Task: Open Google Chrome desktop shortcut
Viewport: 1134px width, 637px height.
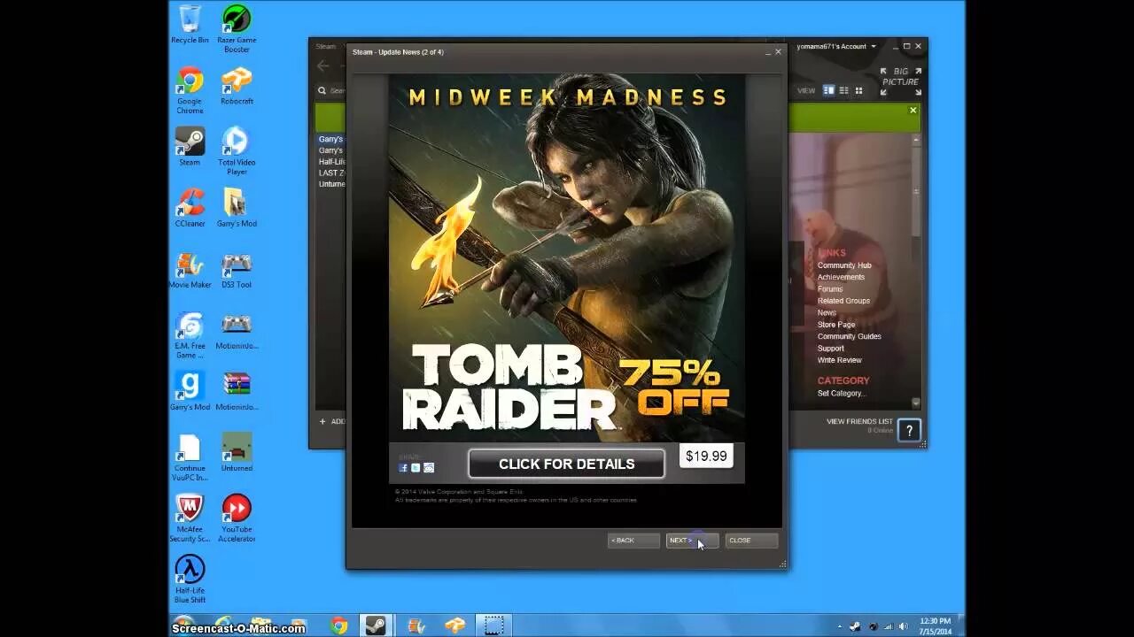Action: [190, 90]
